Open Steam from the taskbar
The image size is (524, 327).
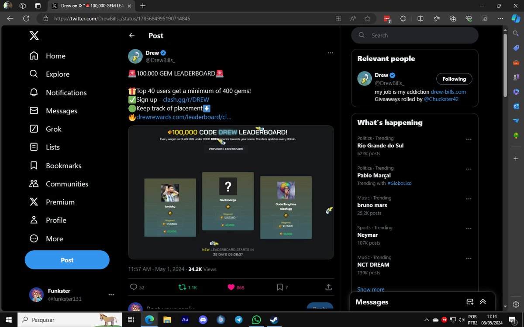(275, 320)
